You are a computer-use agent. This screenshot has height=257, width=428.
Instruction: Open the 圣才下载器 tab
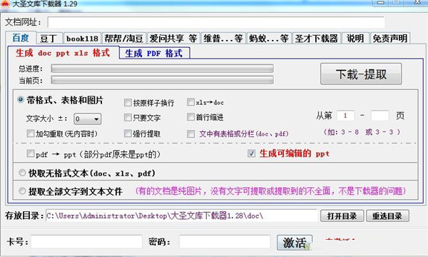pos(316,39)
